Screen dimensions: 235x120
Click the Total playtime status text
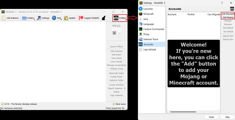click(x=115, y=108)
